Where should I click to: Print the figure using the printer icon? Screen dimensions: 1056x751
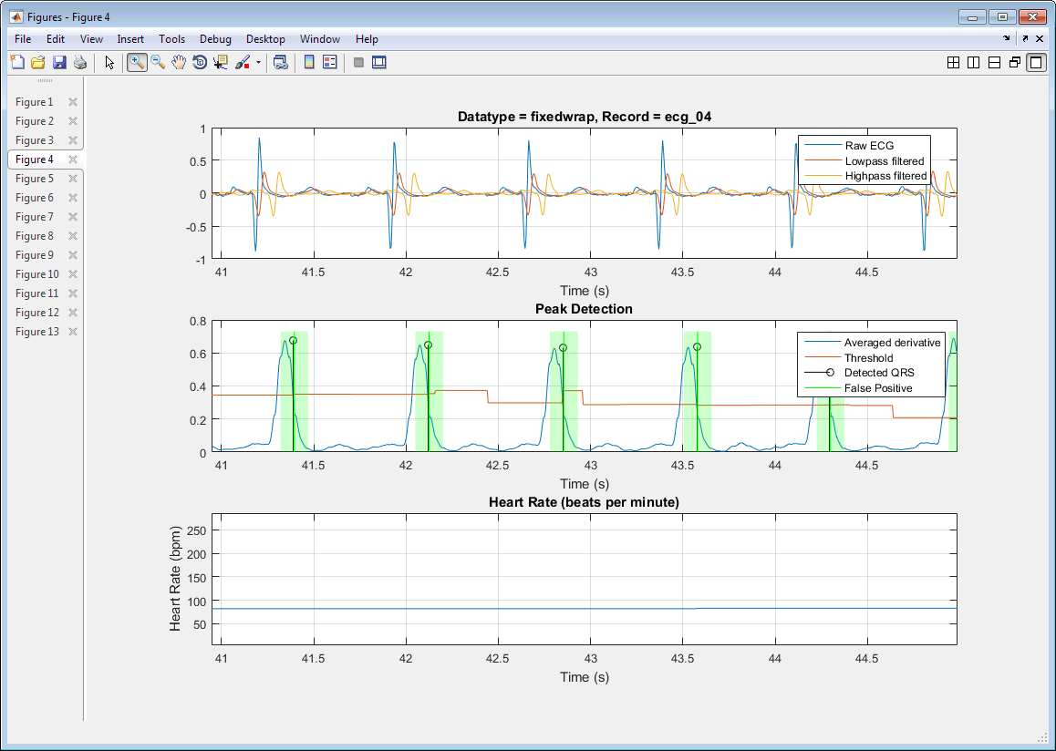[x=80, y=62]
